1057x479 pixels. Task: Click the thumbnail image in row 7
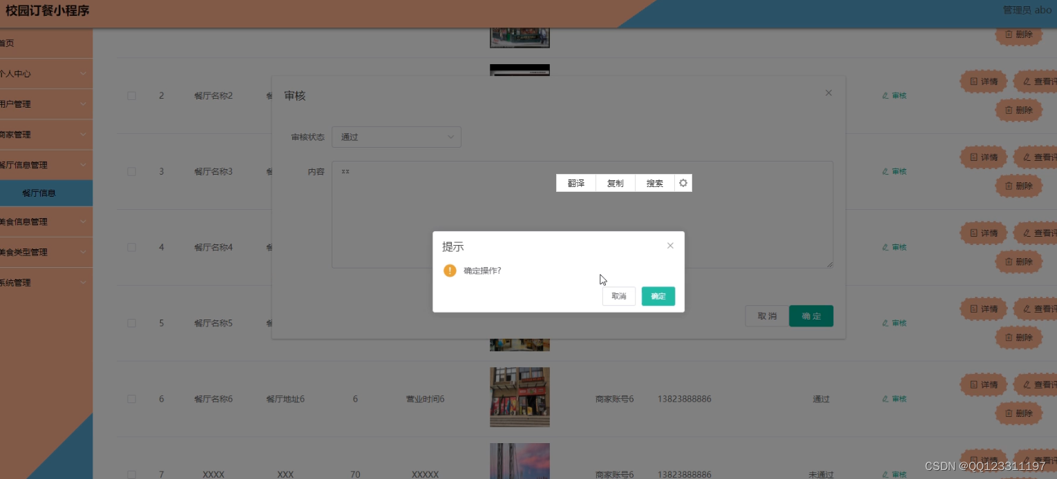pos(520,461)
